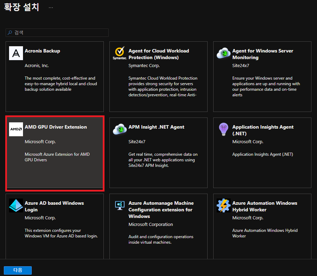Image resolution: width=317 pixels, height=276 pixels.
Task: Click the 'Get real time, comprehensive data' description
Action: (x=163, y=160)
